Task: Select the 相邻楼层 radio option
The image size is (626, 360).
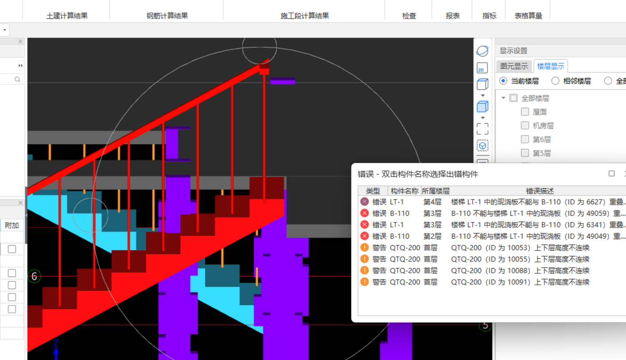Action: tap(555, 81)
